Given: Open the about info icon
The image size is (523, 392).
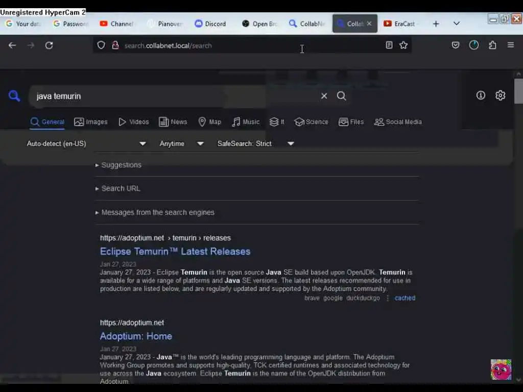Looking at the screenshot, I should coord(481,95).
